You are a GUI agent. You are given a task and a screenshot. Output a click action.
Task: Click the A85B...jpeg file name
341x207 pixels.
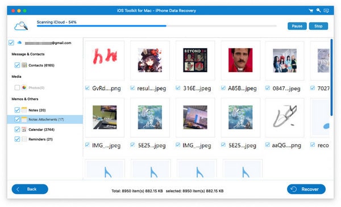point(242,88)
